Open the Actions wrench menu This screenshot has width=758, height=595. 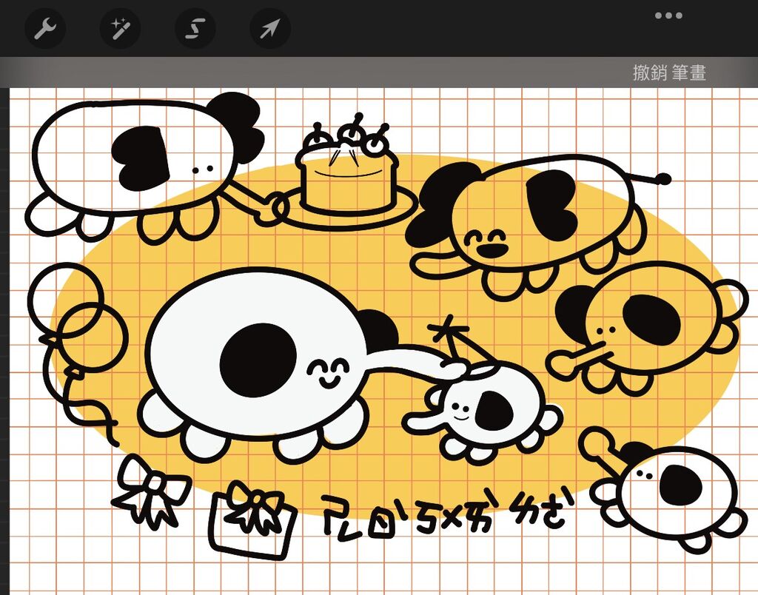(x=45, y=29)
